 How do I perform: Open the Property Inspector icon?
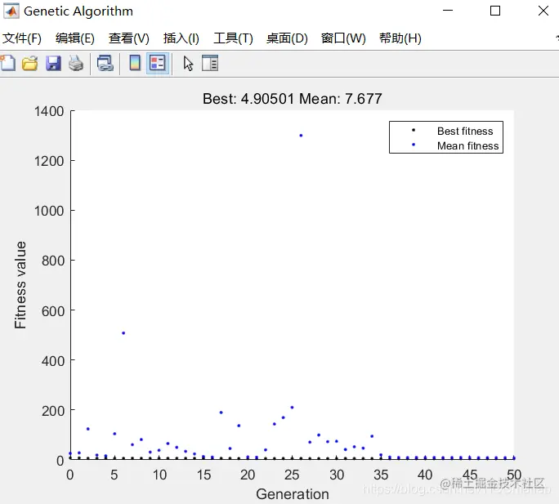point(210,63)
